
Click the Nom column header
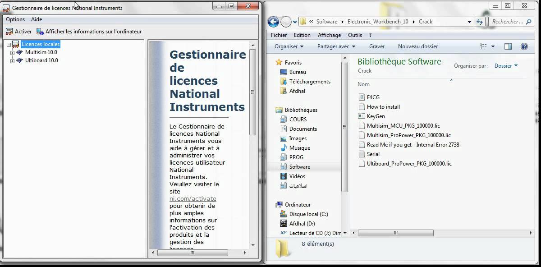(x=363, y=84)
